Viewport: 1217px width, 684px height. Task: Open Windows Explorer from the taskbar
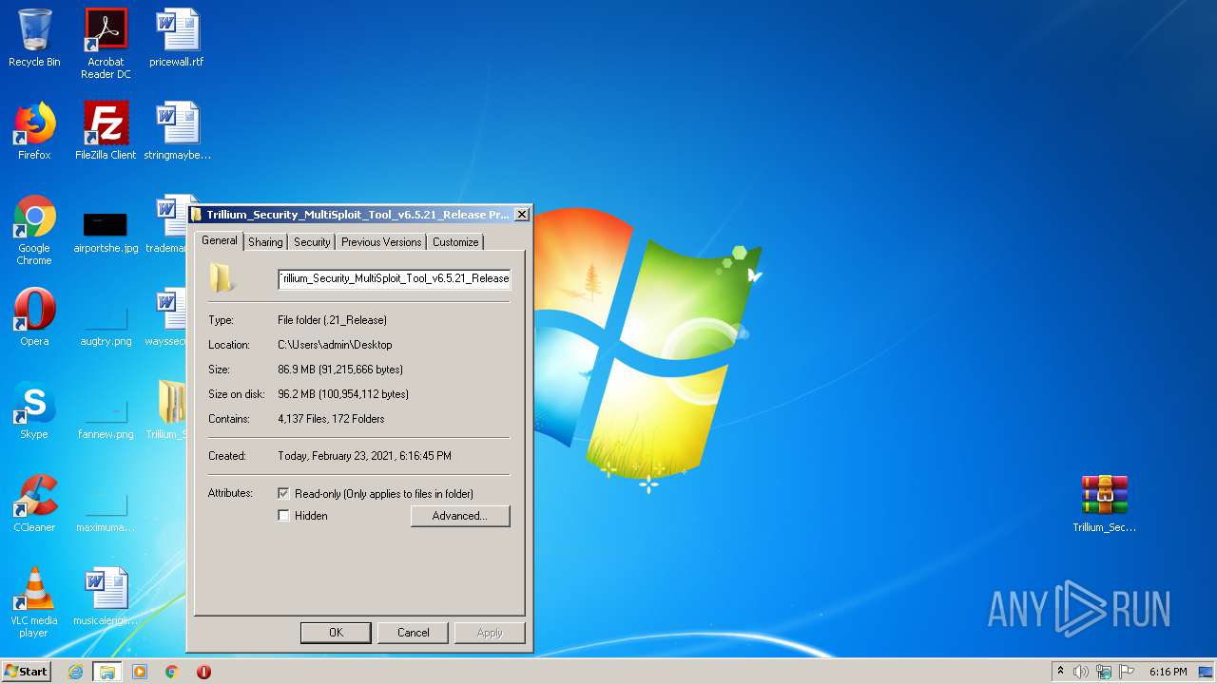click(x=107, y=672)
